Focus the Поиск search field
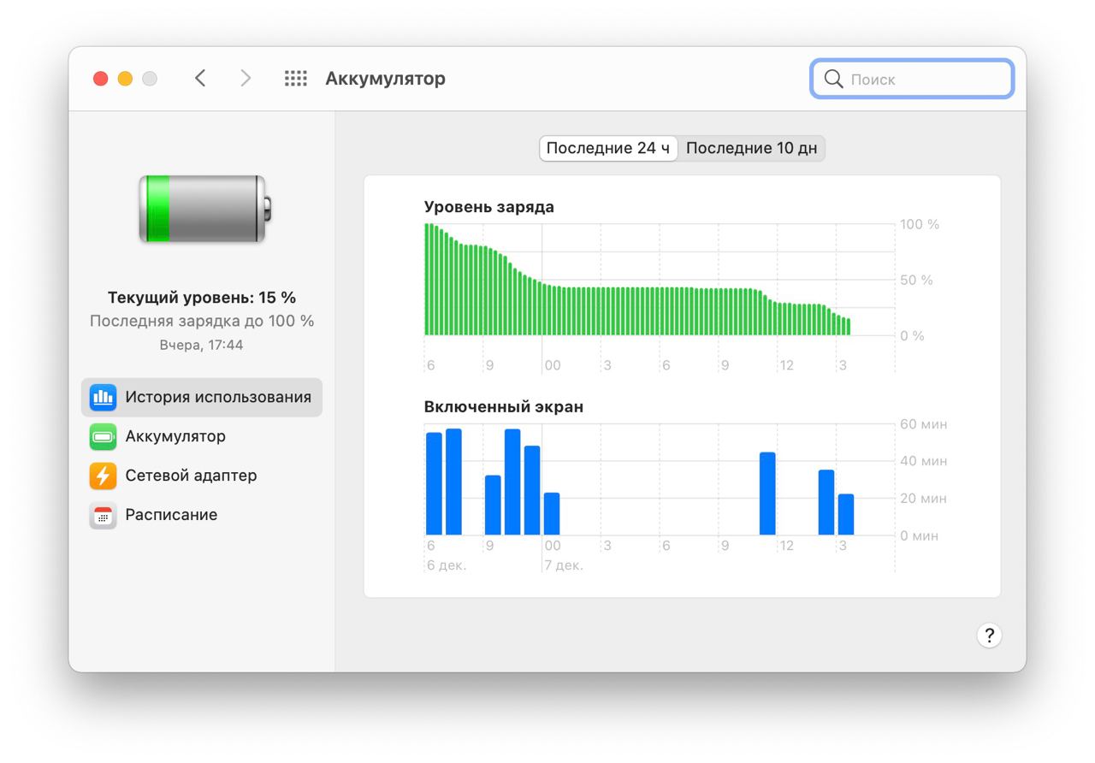This screenshot has width=1095, height=763. [x=912, y=79]
